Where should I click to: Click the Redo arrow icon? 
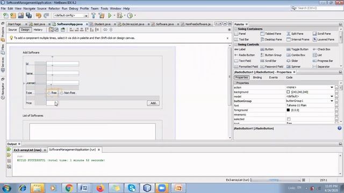(46, 16)
